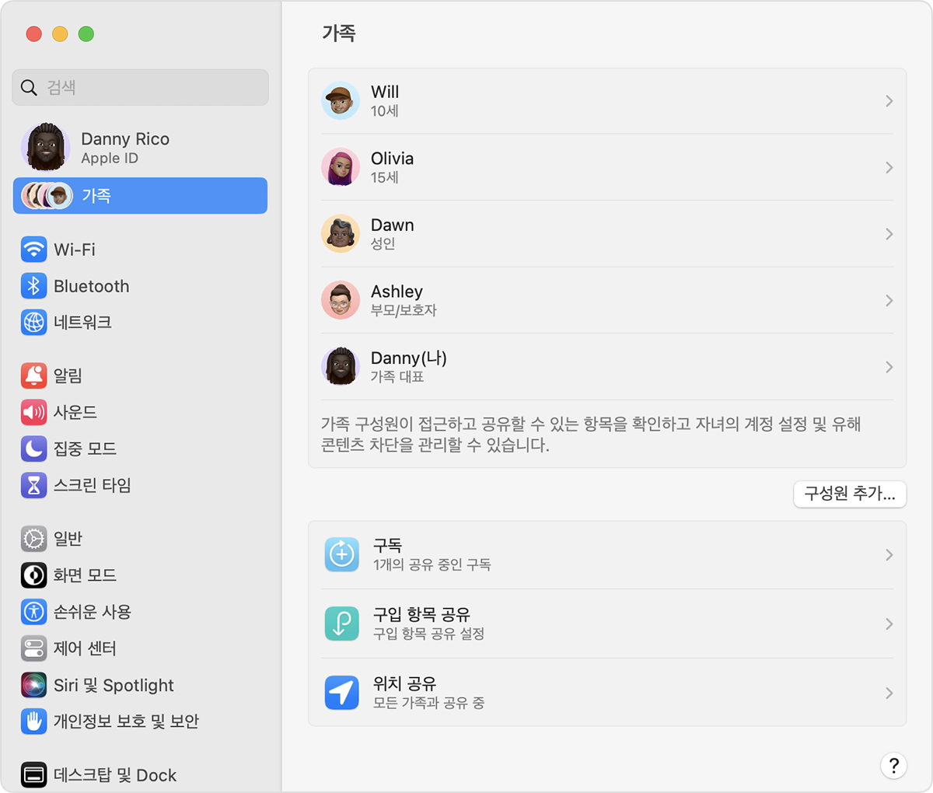Open Danny Rico's Apple ID settings
This screenshot has width=933, height=793.
pyautogui.click(x=124, y=147)
